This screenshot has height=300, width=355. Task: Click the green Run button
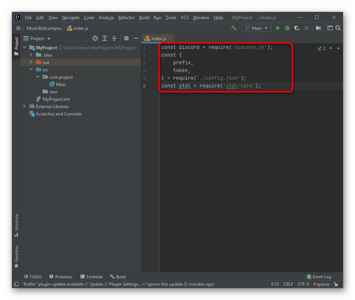278,28
